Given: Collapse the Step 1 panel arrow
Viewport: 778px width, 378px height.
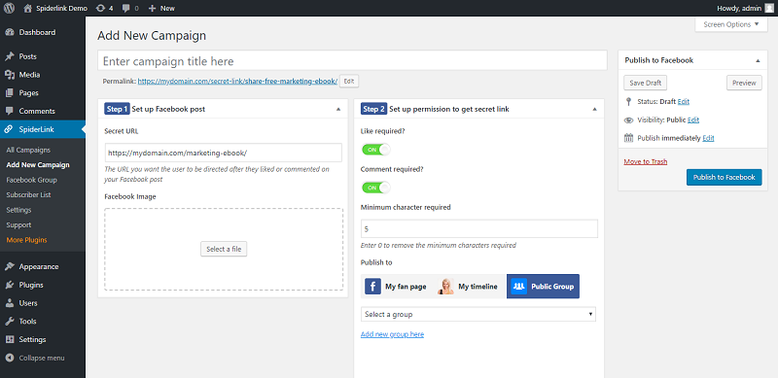Looking at the screenshot, I should (338, 109).
